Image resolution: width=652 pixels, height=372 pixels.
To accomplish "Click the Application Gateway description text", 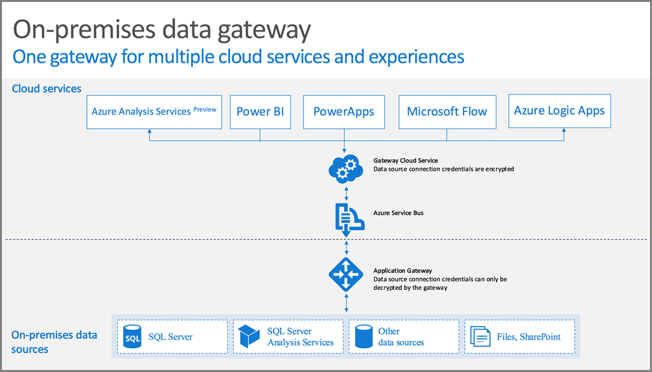I will pyautogui.click(x=440, y=279).
